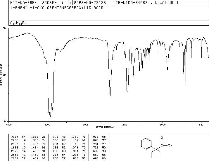Select peak table entry 1378
Image resolution: width=209 pixels, height=161 pixels.
(x=58, y=137)
